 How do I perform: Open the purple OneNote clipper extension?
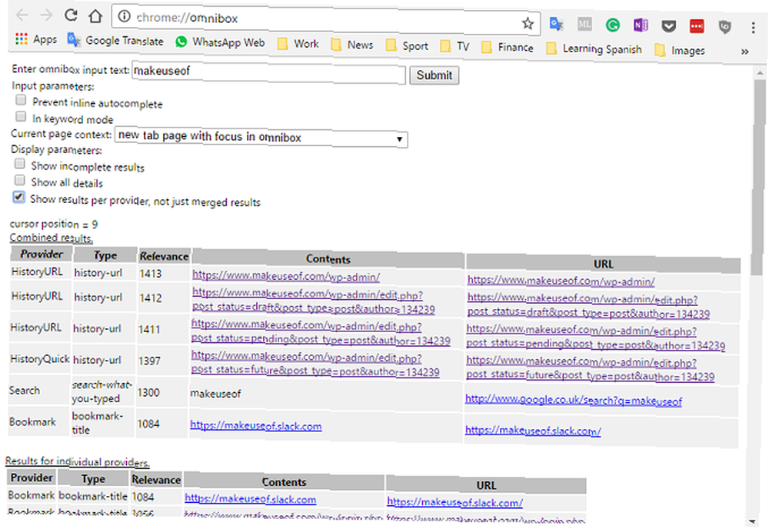(x=641, y=25)
